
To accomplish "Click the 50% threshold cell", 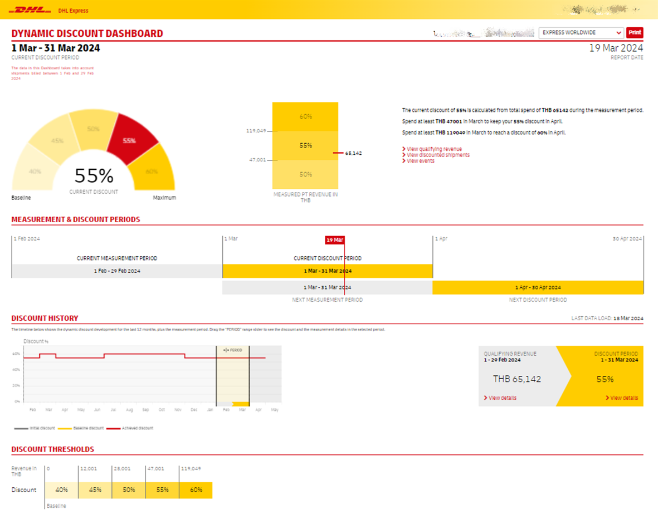I will click(129, 490).
